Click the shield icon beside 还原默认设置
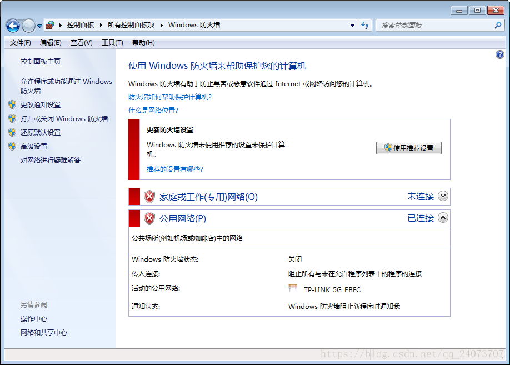Screen dimensions: 510x365 pyautogui.click(x=12, y=132)
